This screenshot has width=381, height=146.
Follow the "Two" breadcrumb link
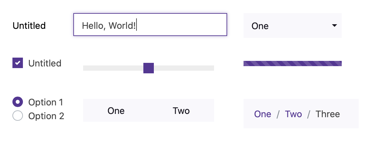coord(293,114)
